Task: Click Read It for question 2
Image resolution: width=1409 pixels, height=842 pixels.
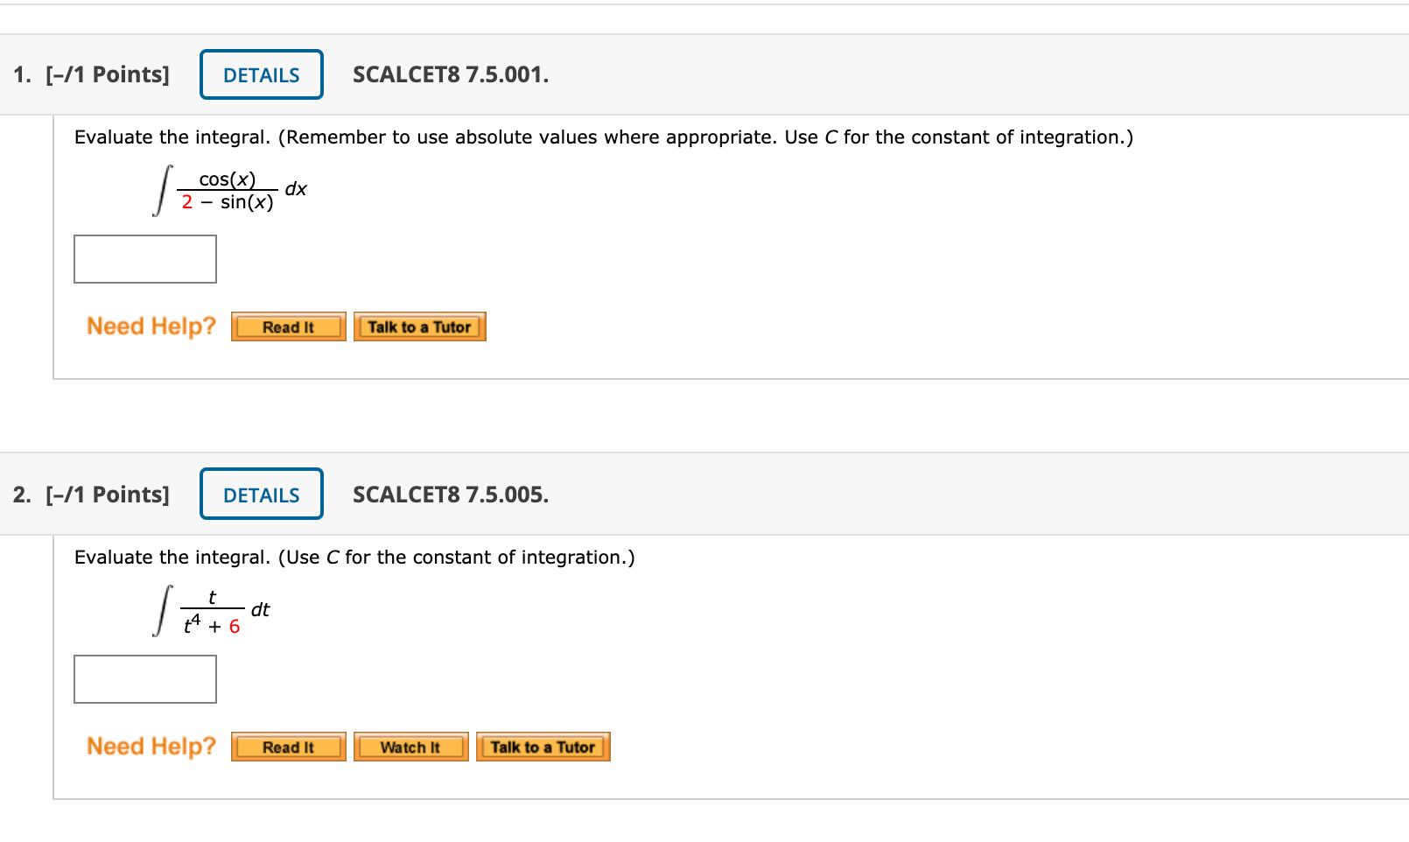Action: [x=288, y=747]
